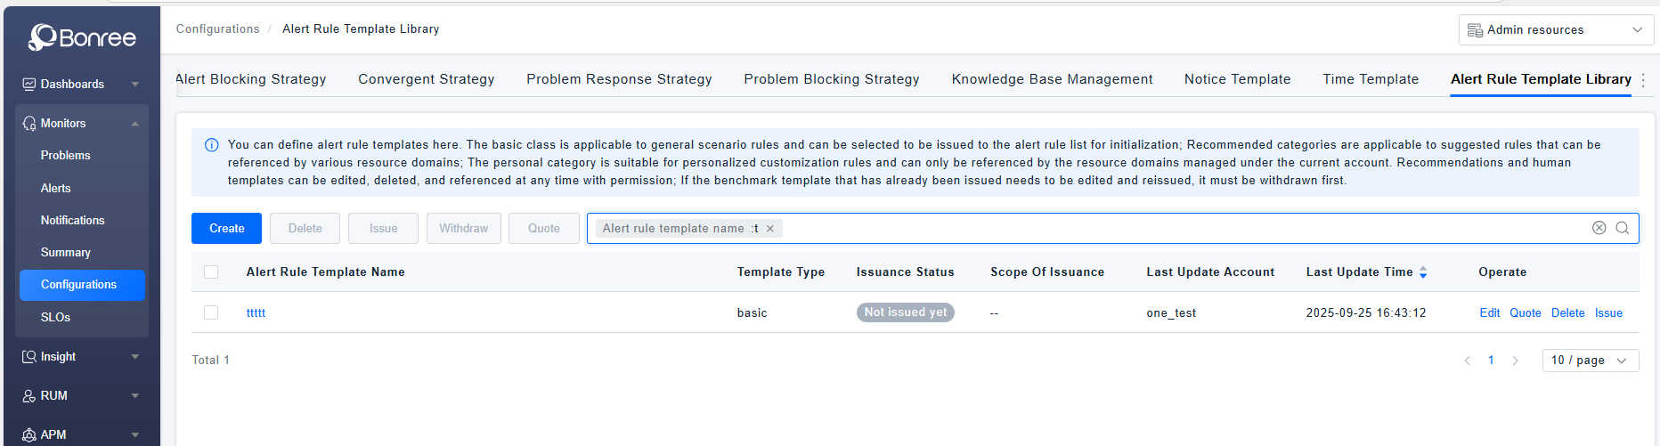The width and height of the screenshot is (1660, 446).
Task: Collapse the Monitors sidebar section
Action: 135,124
